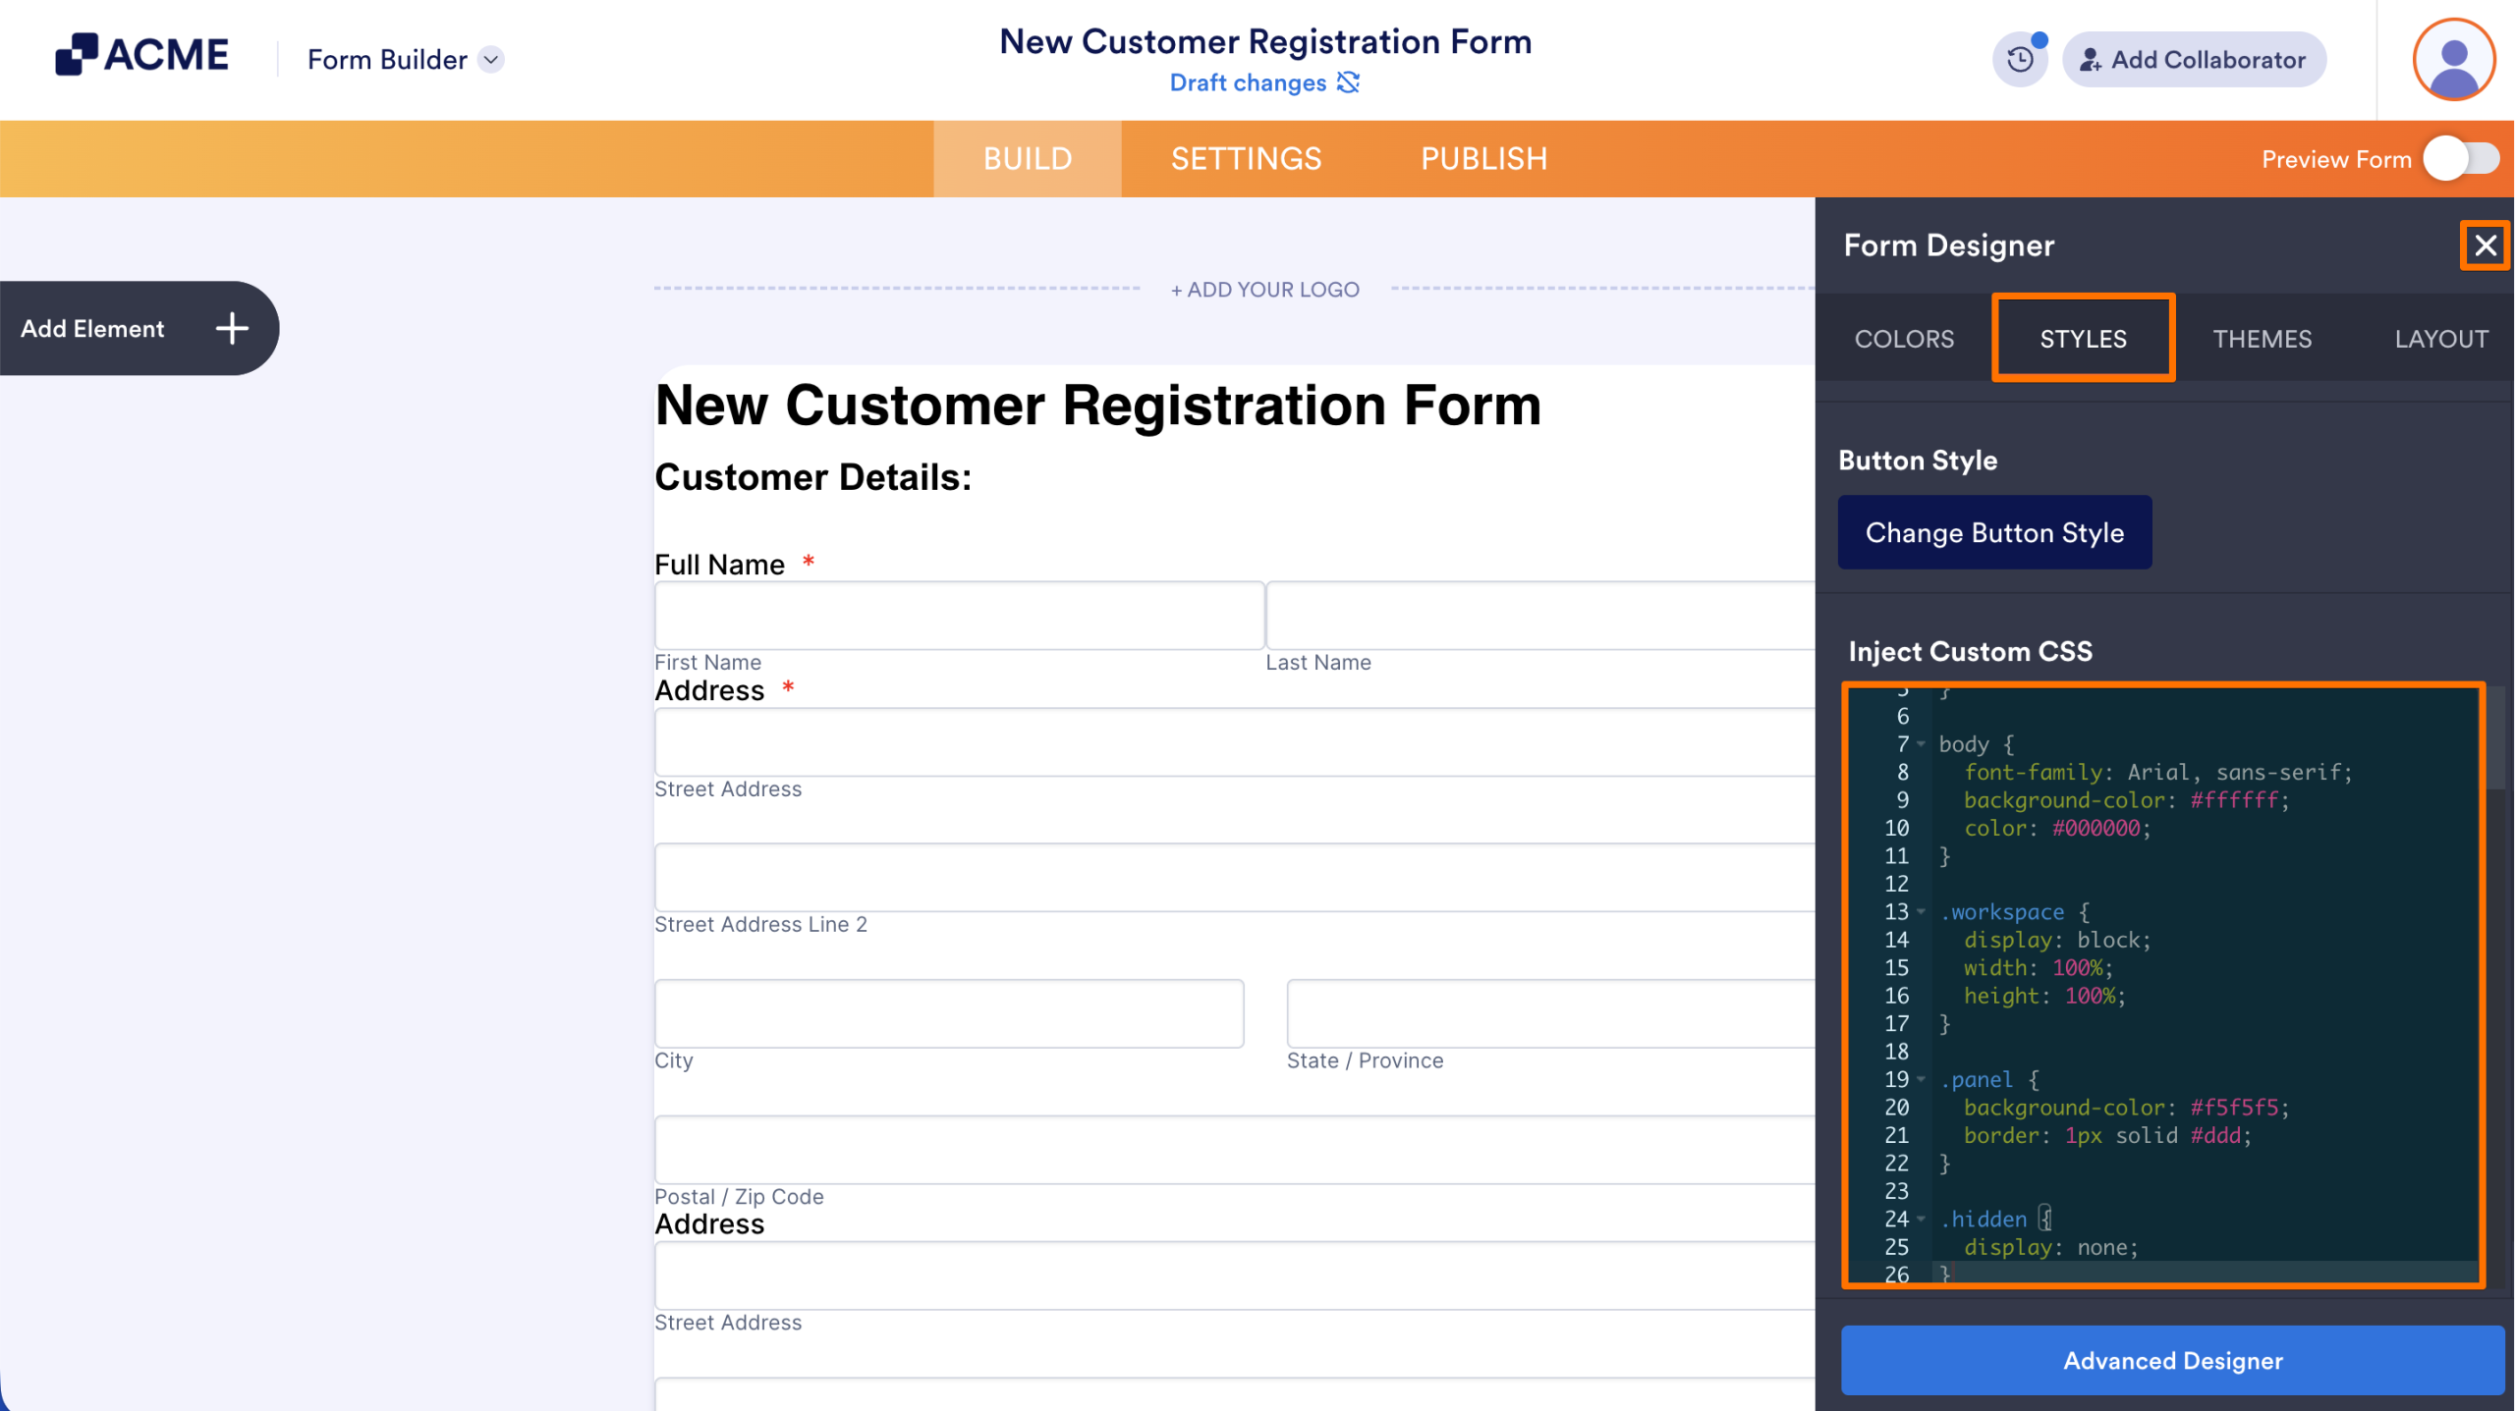Click Change Button Style button
This screenshot has width=2515, height=1411.
[1994, 533]
